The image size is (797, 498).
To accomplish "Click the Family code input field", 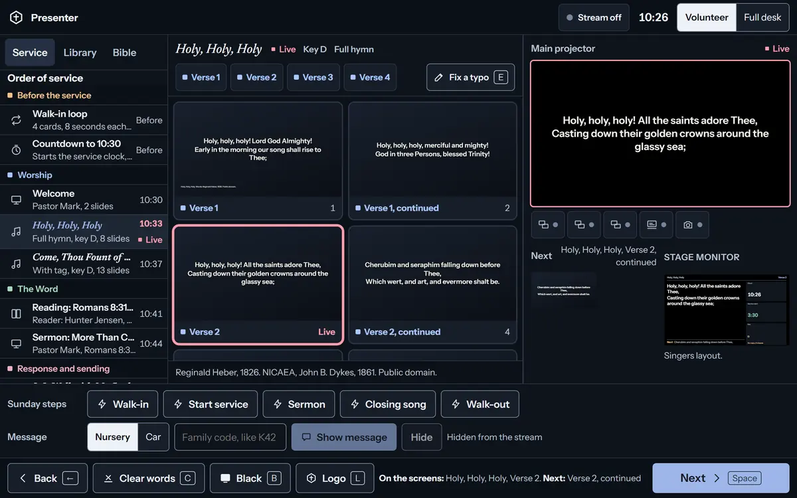I will coord(230,437).
